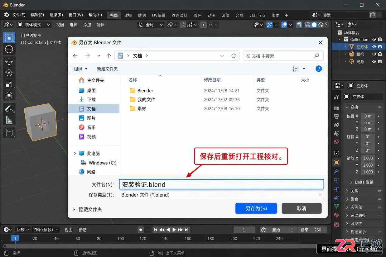Click the 旋转 X value field
386x257 pixels.
[x=368, y=137]
